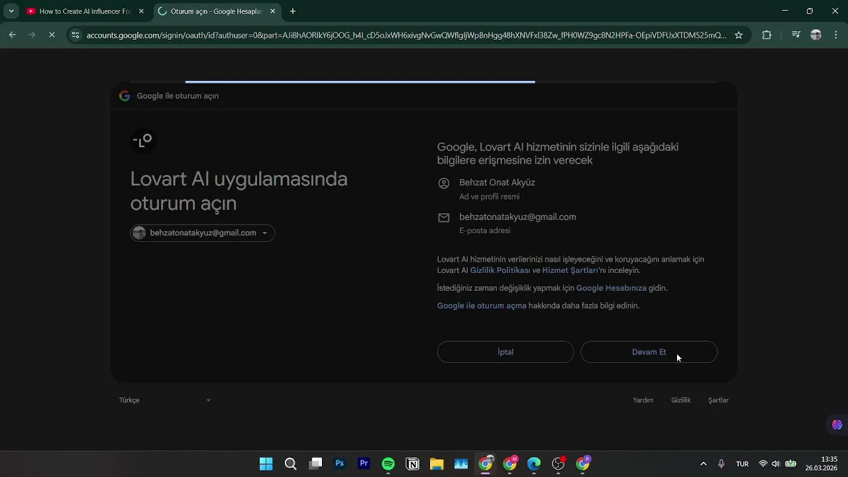
Task: Open Windows Search from the taskbar
Action: (x=290, y=464)
